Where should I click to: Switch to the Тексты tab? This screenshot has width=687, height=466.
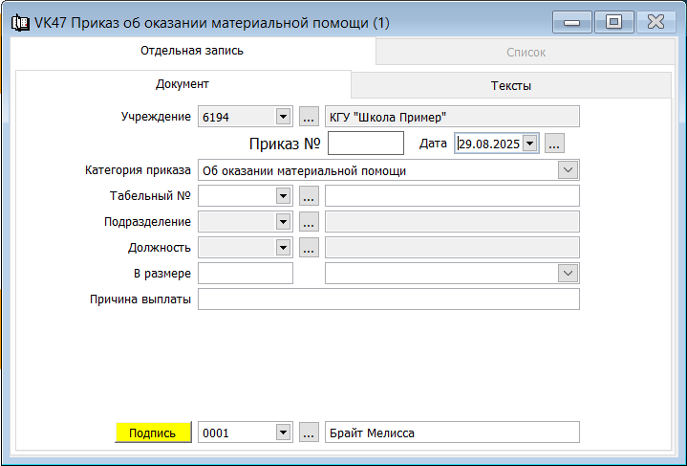coord(511,85)
